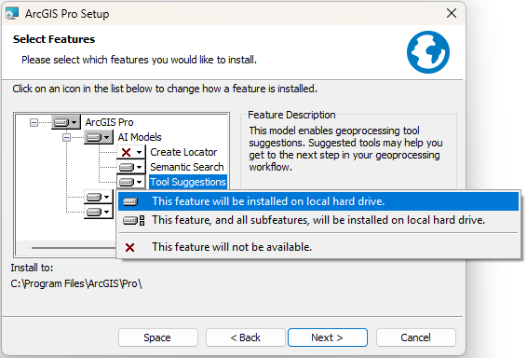Select the AI Models tree label
Image resolution: width=527 pixels, height=358 pixels.
click(x=140, y=137)
